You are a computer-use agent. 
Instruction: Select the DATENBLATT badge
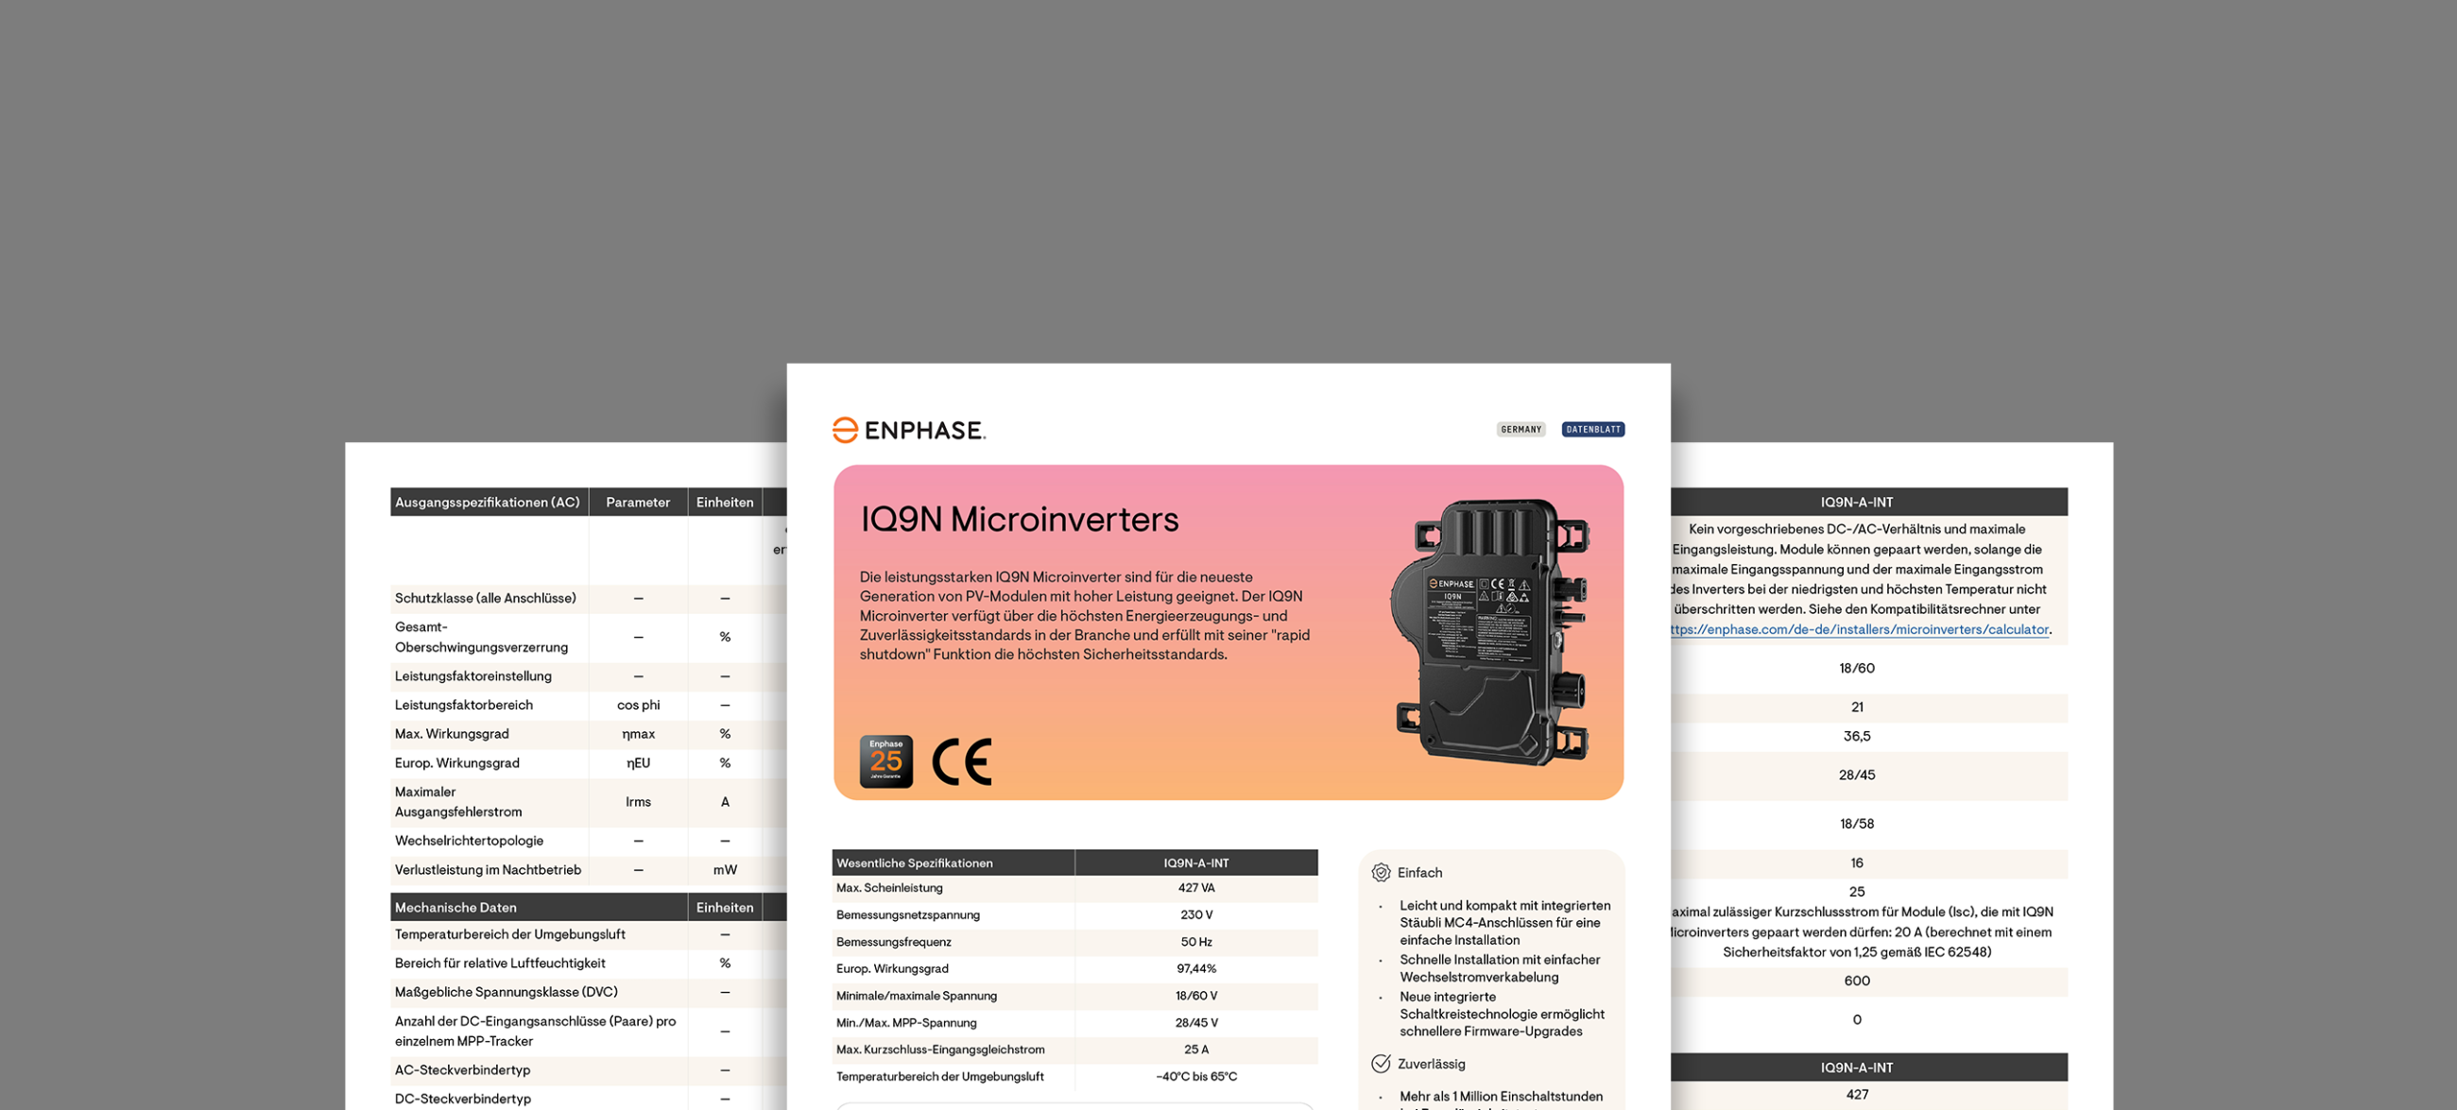1593,429
